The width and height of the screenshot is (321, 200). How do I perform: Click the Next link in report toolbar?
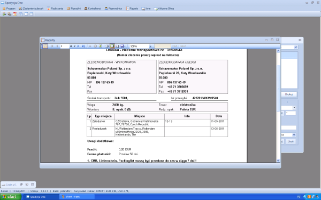(183, 46)
